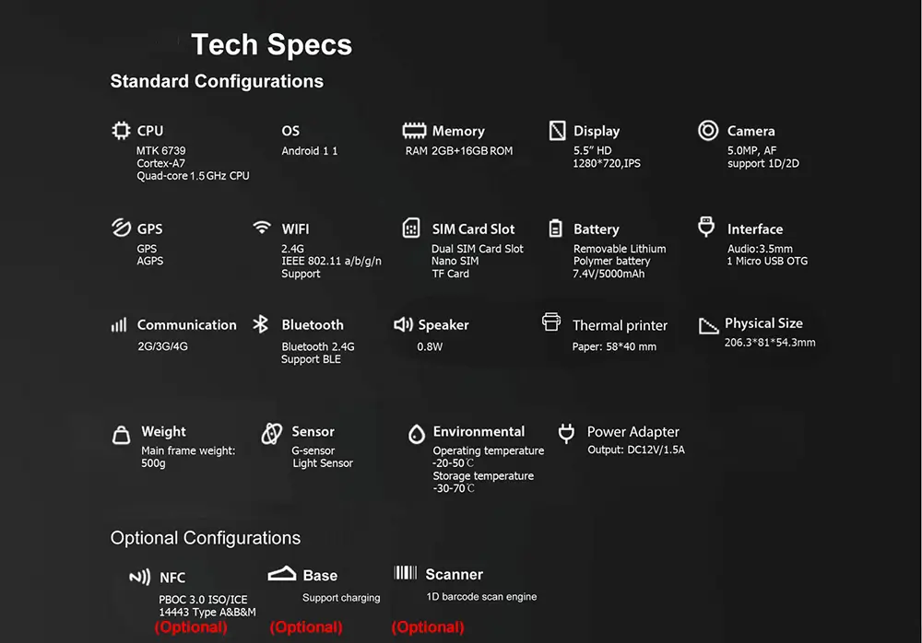
Task: Select the Environmental droplet icon
Action: point(417,434)
